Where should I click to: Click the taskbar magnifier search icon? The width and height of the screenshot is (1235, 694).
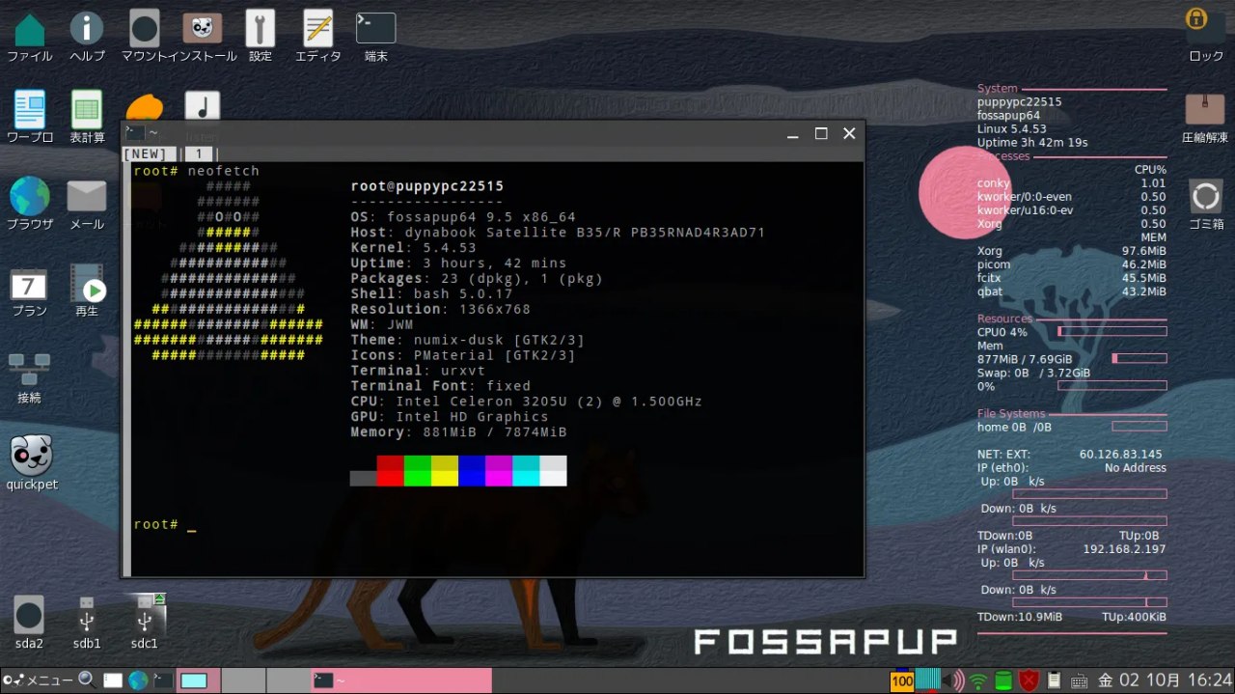87,680
